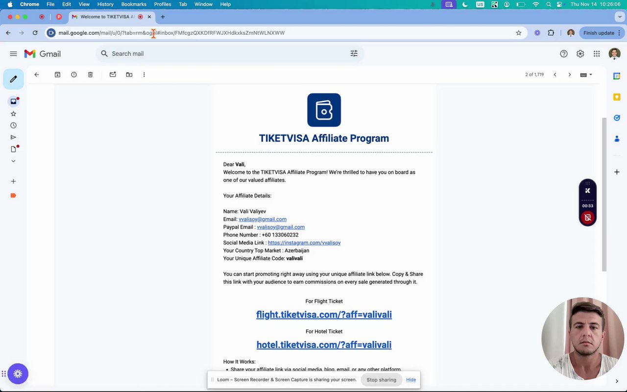This screenshot has height=392, width=627.
Task: Open new tab plus button
Action: coord(163,17)
